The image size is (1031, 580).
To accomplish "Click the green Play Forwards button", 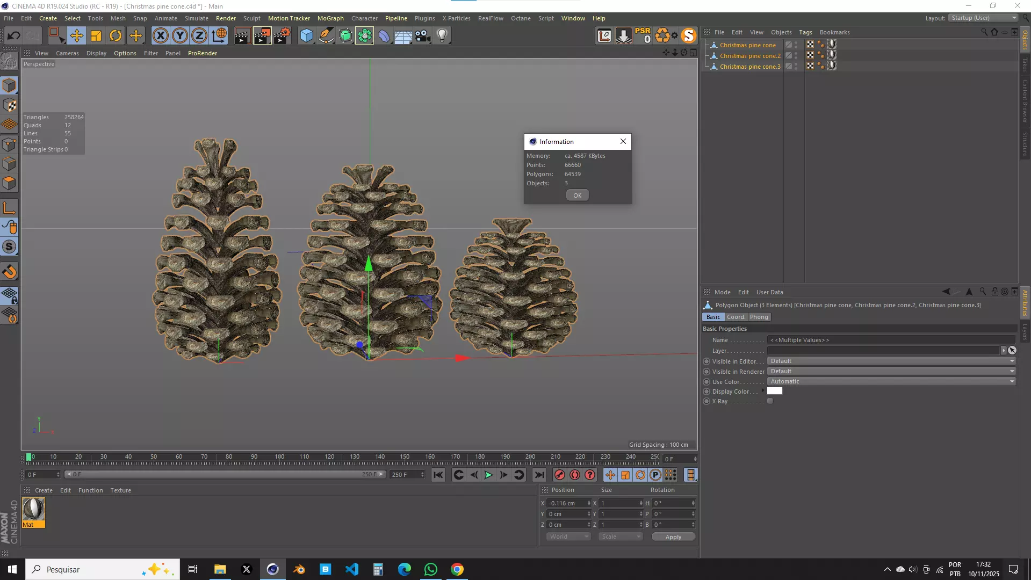I will coord(488,475).
